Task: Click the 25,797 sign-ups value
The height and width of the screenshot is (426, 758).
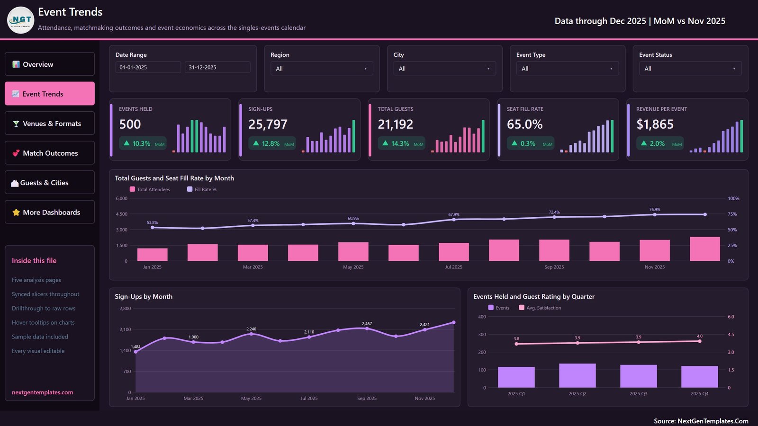Action: [268, 124]
